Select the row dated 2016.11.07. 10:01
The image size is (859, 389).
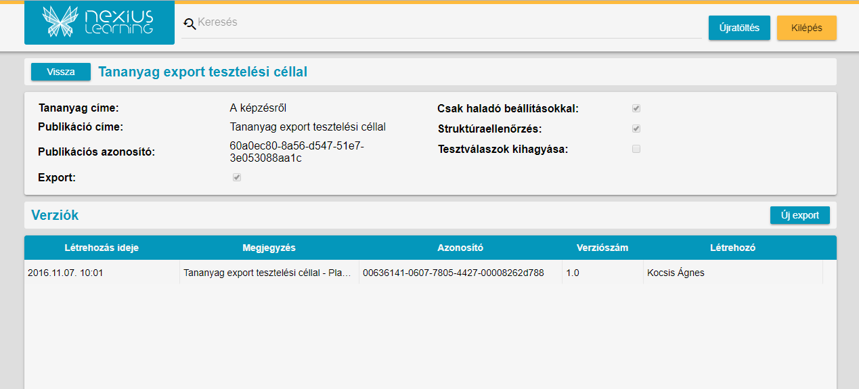coord(66,273)
